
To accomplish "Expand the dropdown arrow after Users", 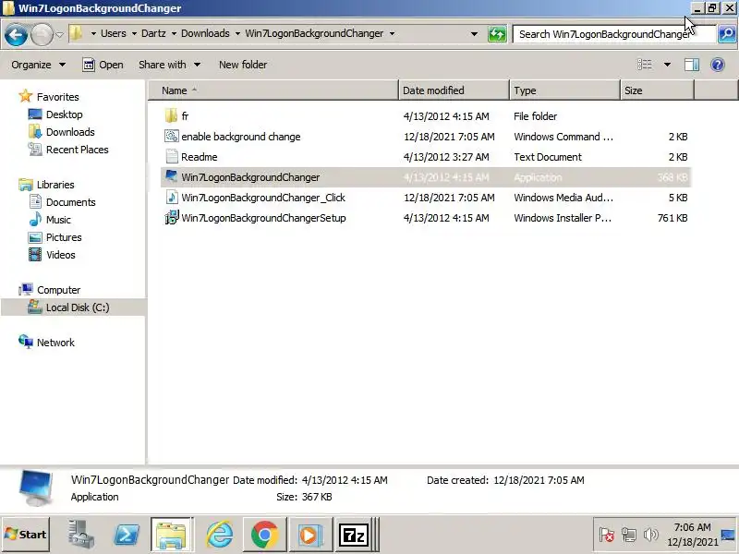I will point(134,33).
